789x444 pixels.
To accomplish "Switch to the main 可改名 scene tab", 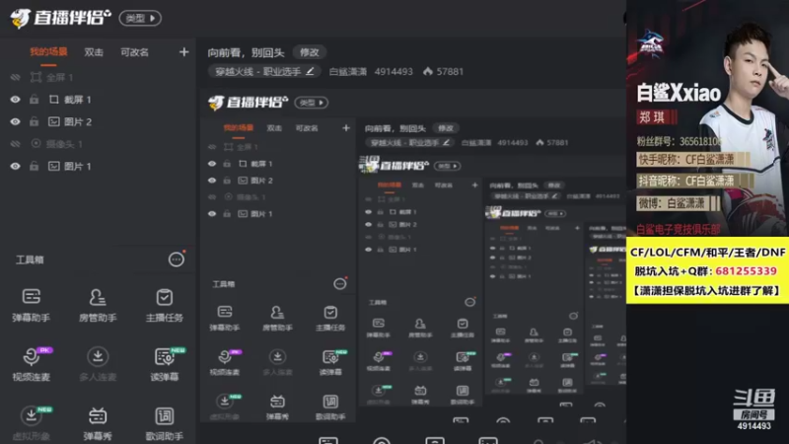I will (x=134, y=52).
